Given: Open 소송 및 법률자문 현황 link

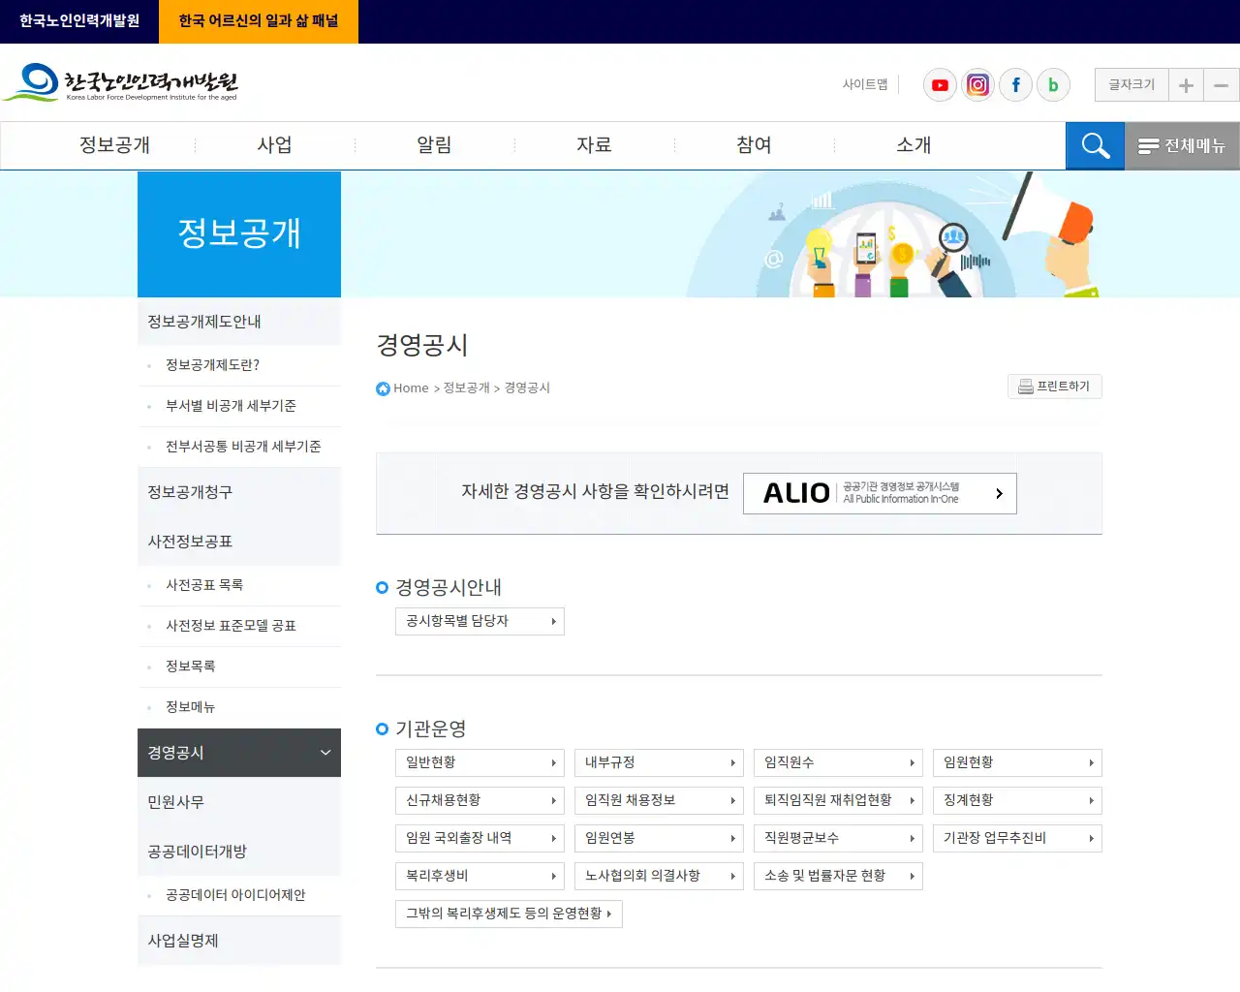Looking at the screenshot, I should pyautogui.click(x=838, y=876).
